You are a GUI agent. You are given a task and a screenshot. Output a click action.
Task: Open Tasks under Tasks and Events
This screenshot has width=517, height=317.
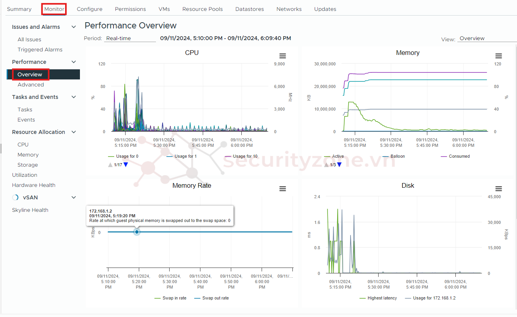[x=25, y=109]
